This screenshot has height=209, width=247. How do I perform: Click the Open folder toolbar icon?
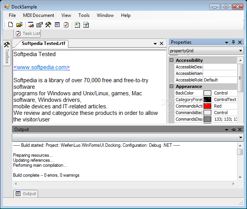point(19,25)
